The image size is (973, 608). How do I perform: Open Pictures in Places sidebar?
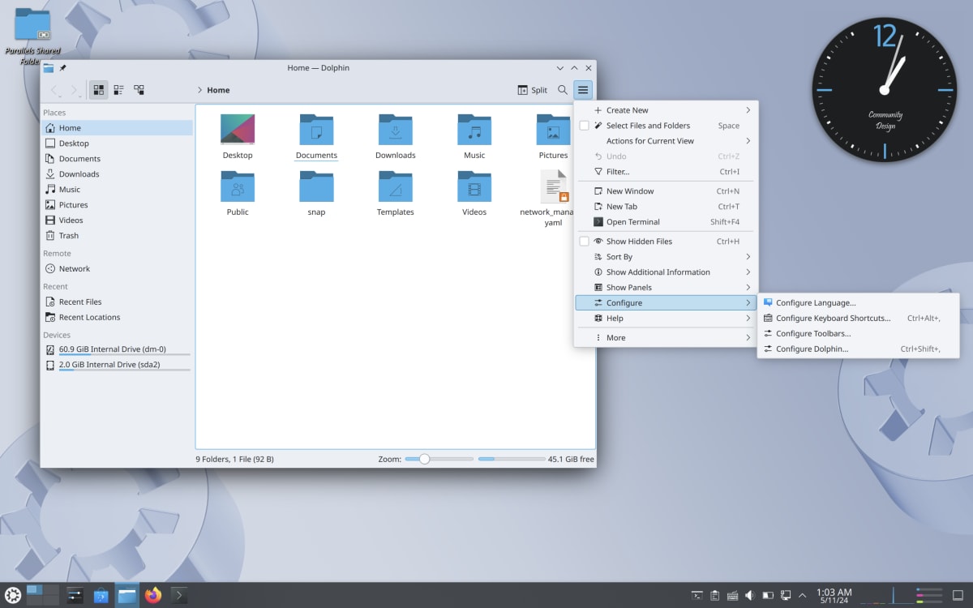click(117, 205)
